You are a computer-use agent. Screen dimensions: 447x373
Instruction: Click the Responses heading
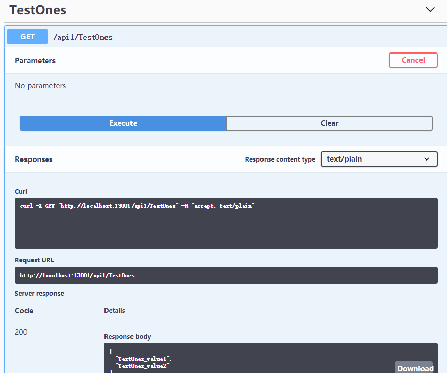point(34,159)
